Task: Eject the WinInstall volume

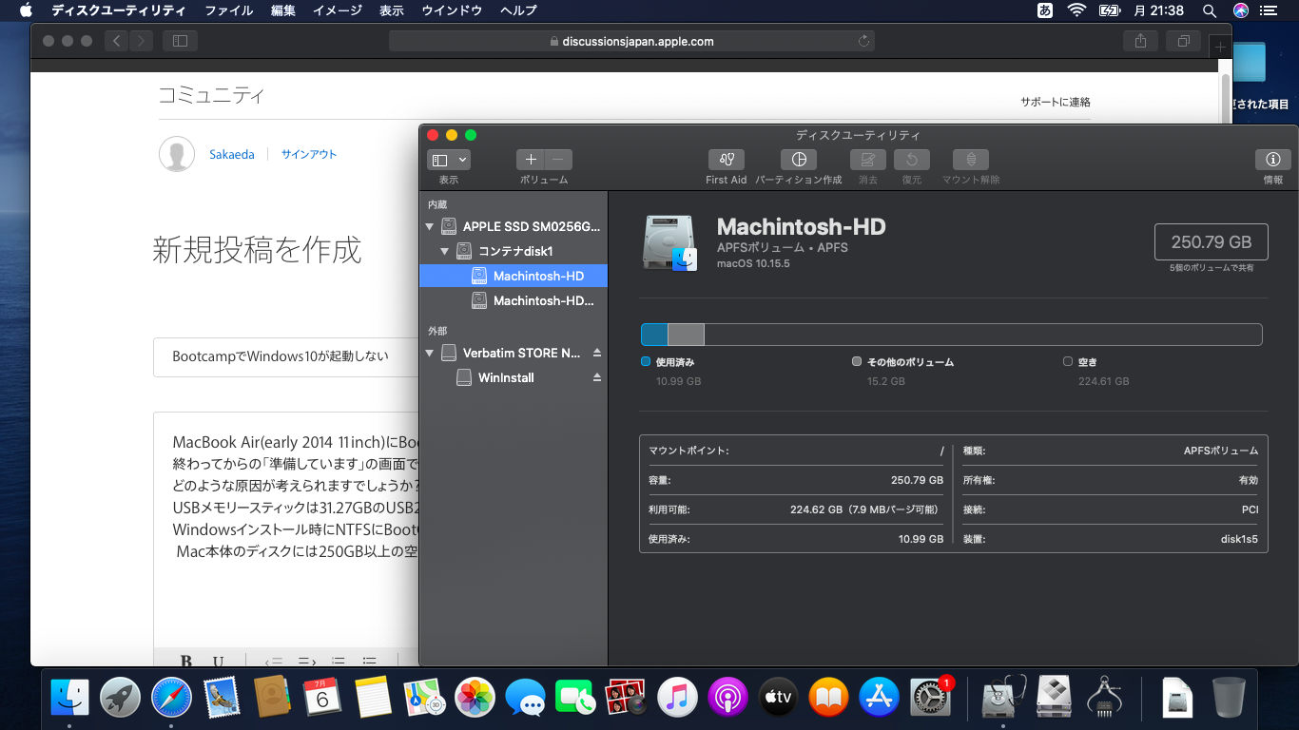Action: [x=597, y=377]
